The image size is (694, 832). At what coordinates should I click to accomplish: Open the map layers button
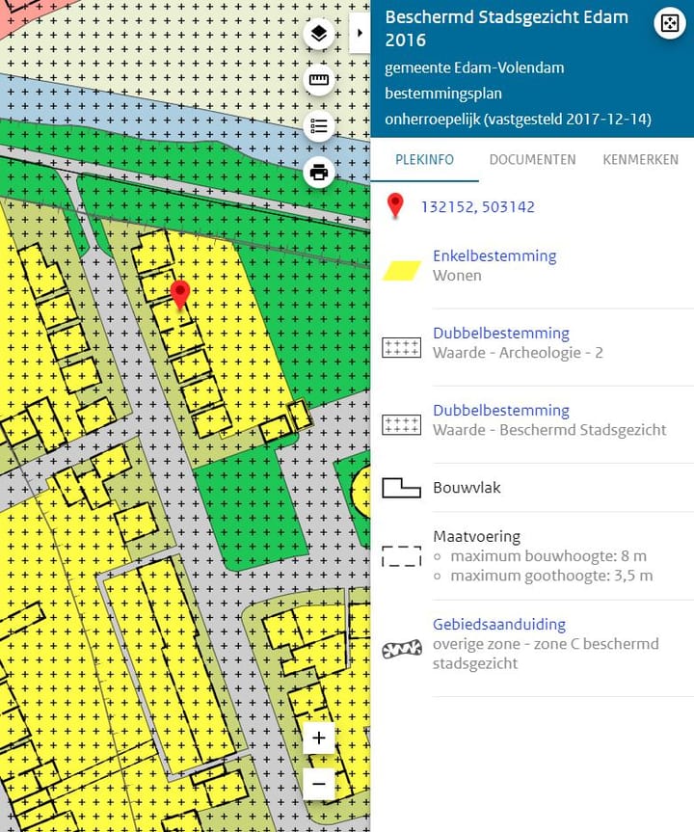319,35
